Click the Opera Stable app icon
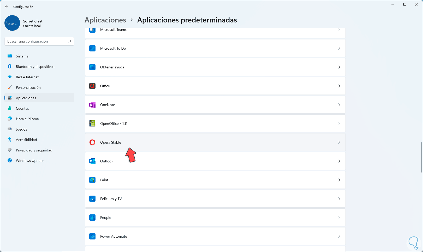The image size is (423, 252). 92,142
